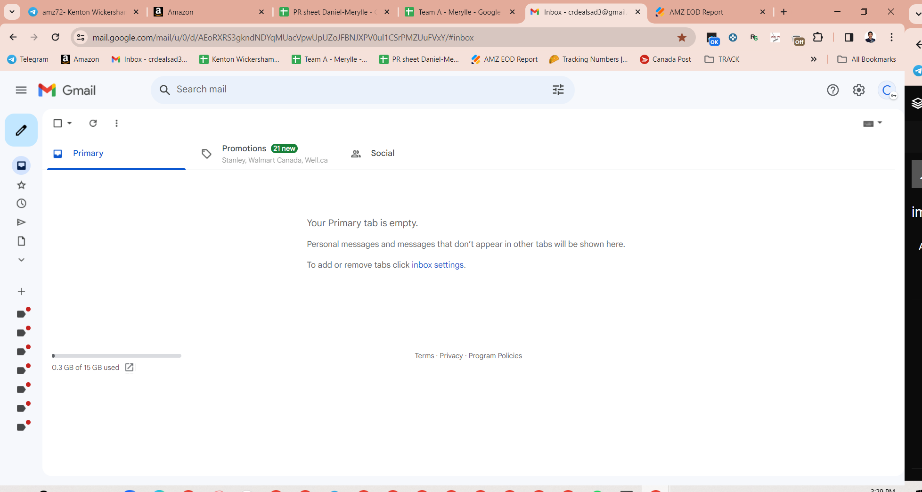
Task: Open Canada Post bookmark
Action: pos(665,59)
